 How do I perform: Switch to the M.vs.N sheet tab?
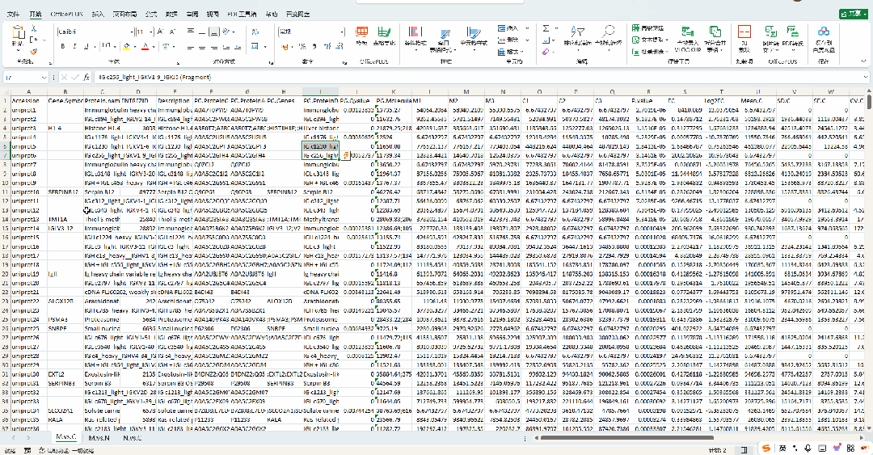tap(100, 437)
